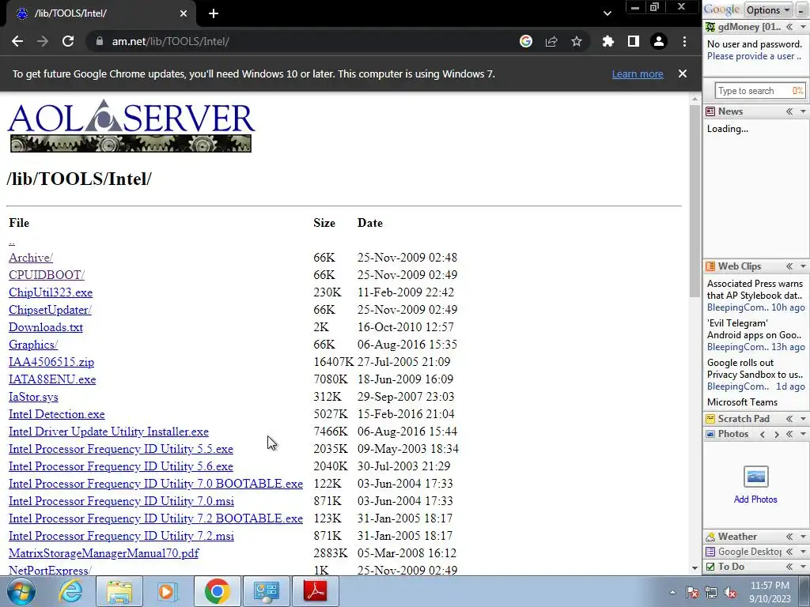810x607 pixels.
Task: Click the address bar URL
Action: tap(171, 41)
